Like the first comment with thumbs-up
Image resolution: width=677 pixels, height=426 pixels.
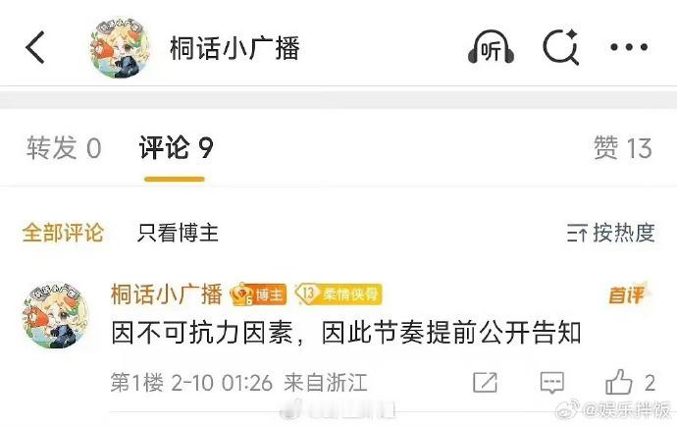[619, 382]
